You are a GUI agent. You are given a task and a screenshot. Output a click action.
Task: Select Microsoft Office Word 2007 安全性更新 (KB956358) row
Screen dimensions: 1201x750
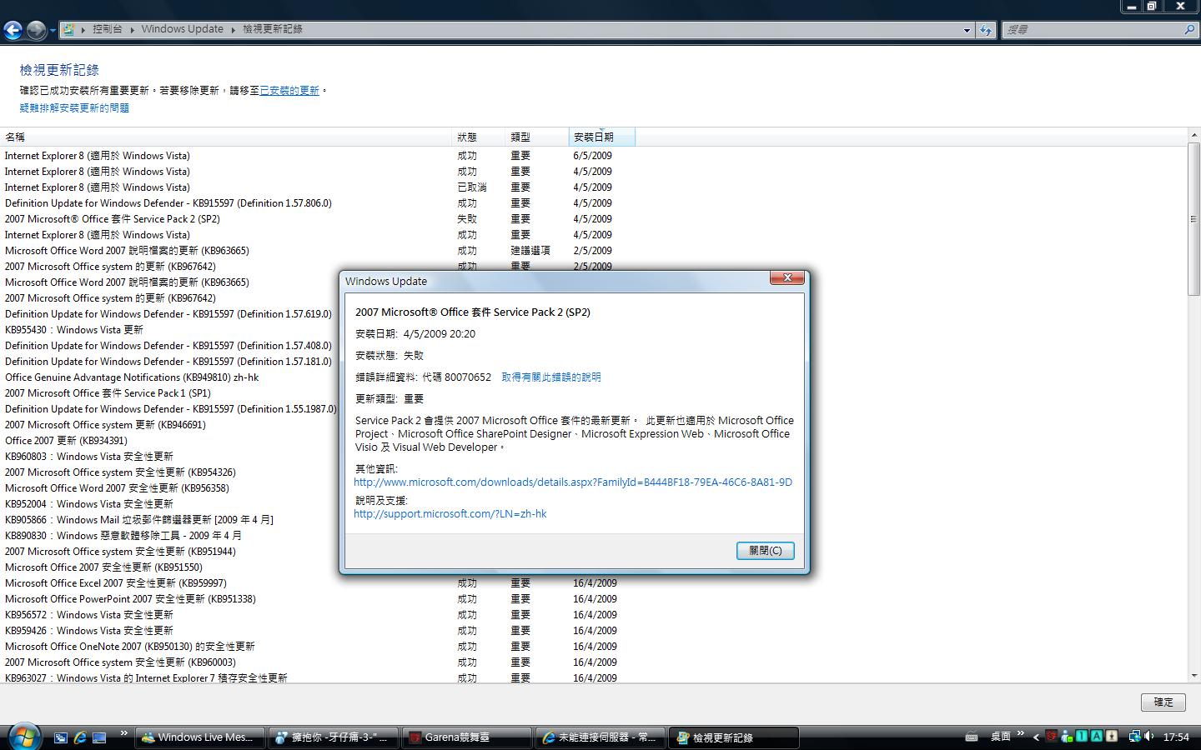[117, 488]
